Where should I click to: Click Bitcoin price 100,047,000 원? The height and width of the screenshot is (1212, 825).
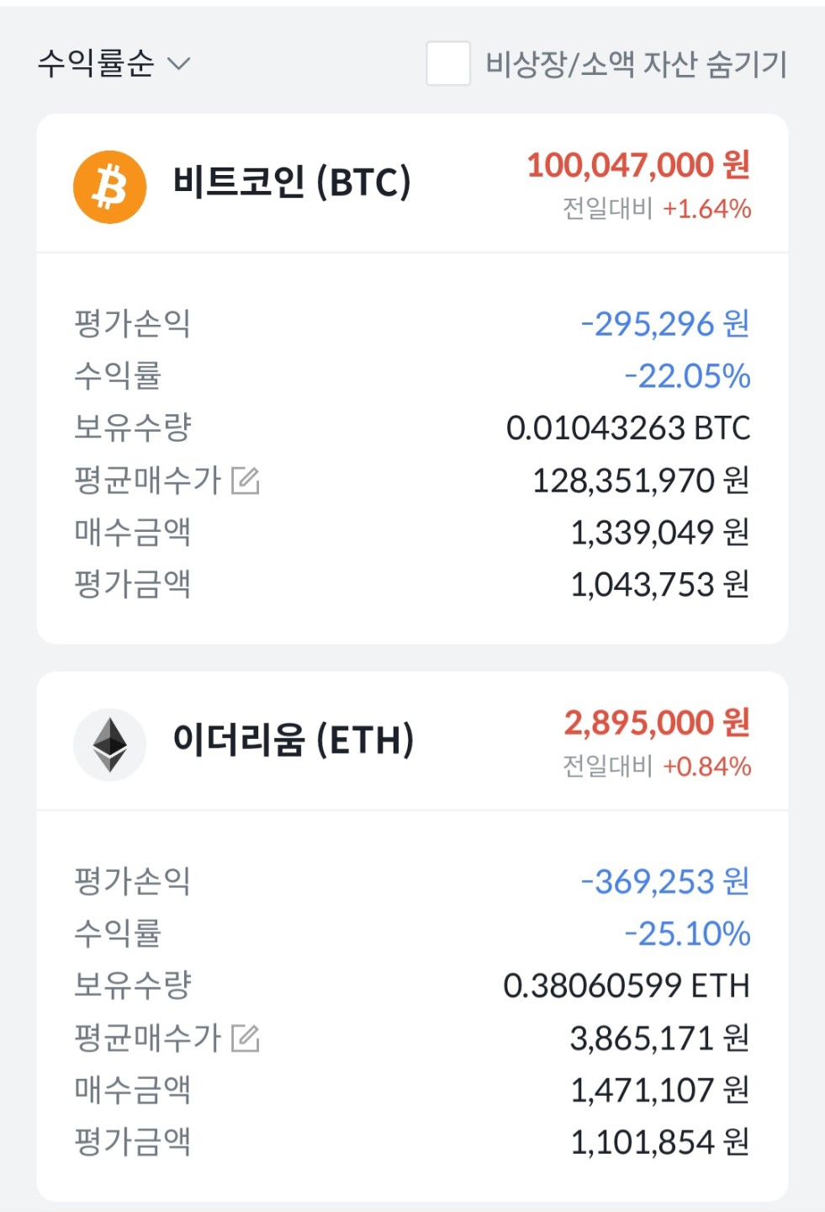(637, 165)
